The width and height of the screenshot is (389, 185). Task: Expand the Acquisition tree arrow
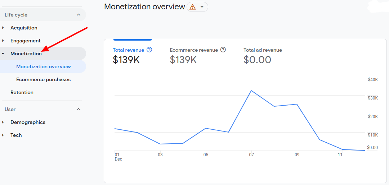tap(3, 28)
